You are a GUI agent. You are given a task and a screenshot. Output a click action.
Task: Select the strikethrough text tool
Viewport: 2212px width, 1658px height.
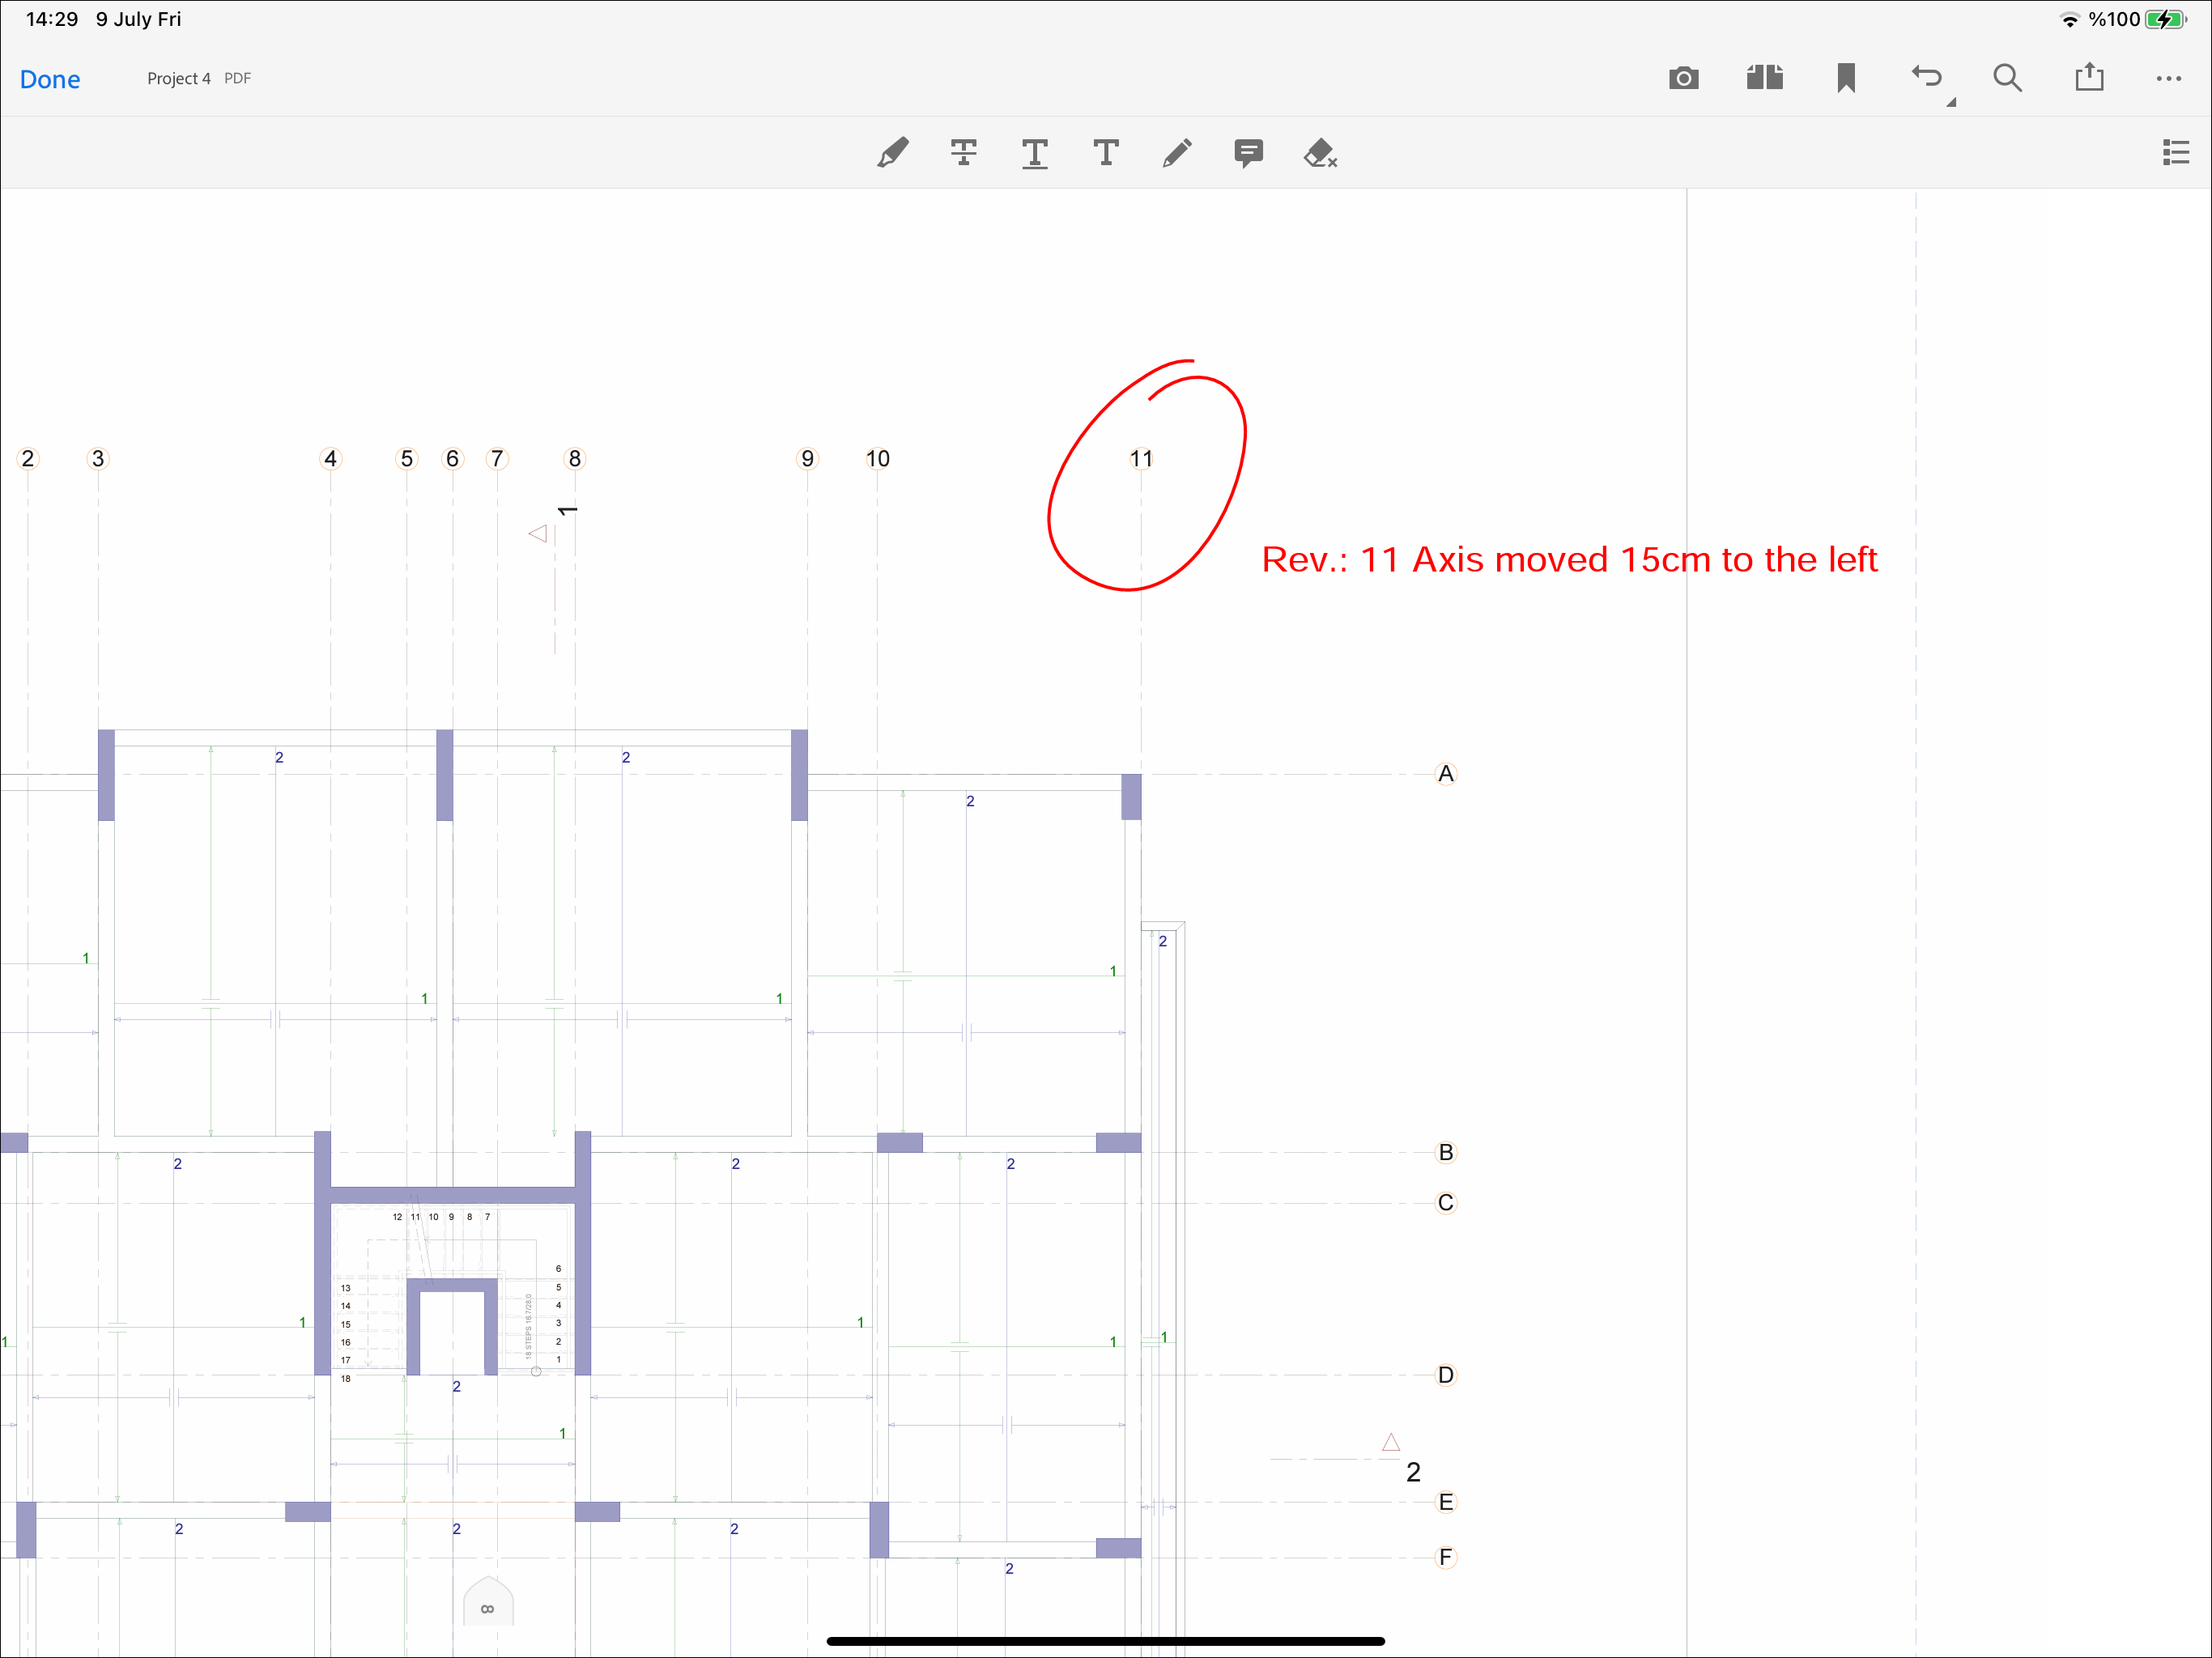pos(963,153)
